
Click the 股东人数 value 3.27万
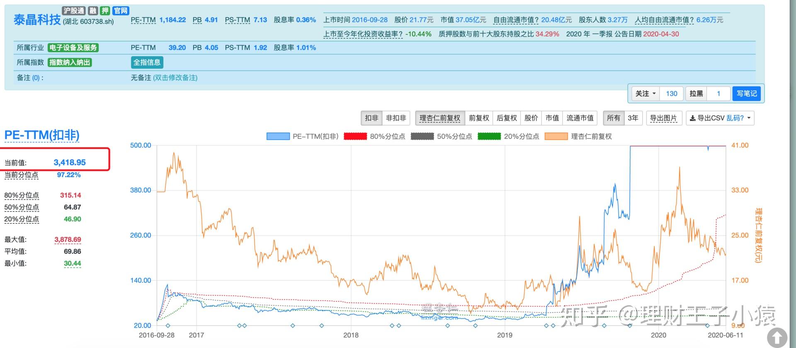pyautogui.click(x=618, y=20)
